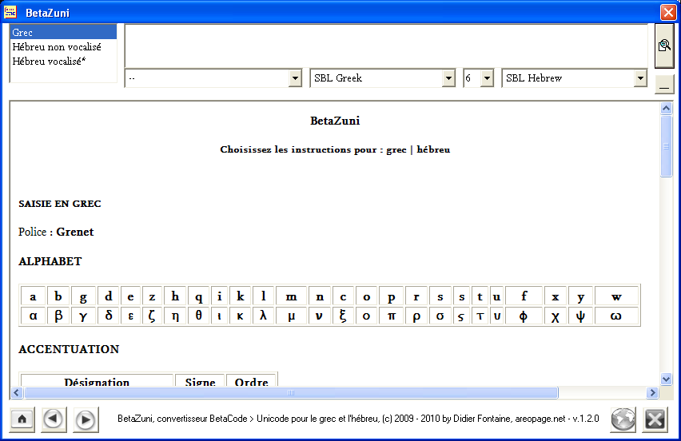
Task: Open the size 6 dropdown
Action: (487, 78)
